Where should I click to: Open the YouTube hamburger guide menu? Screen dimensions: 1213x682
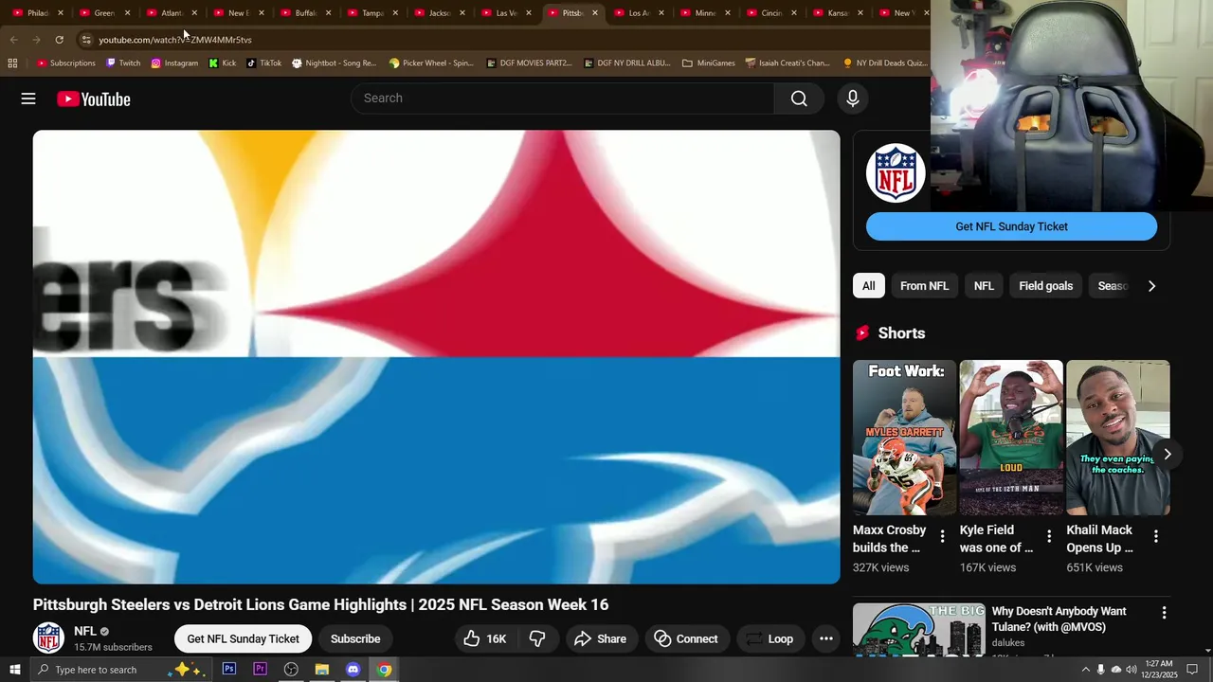click(28, 99)
